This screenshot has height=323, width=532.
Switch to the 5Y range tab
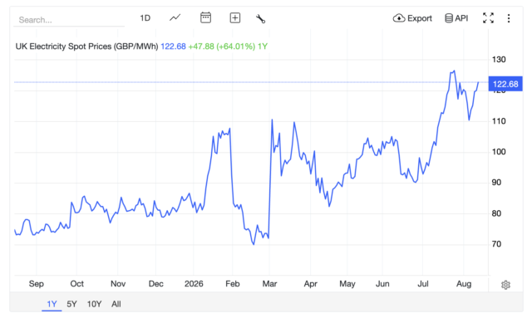tap(71, 304)
